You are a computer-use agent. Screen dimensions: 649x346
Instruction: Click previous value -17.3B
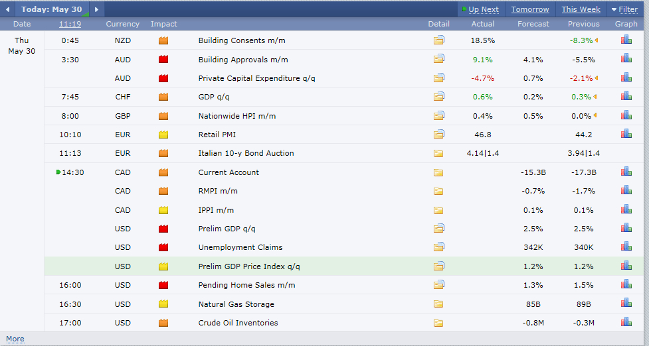(x=584, y=172)
